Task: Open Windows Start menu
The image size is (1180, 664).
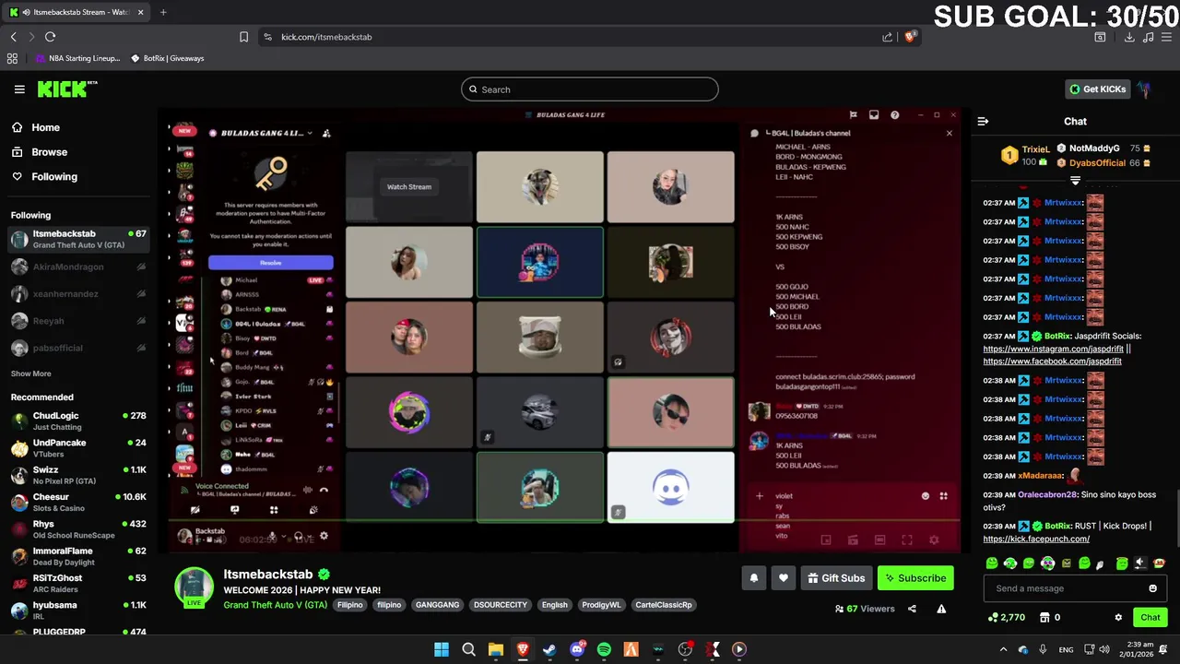Action: pos(442,649)
